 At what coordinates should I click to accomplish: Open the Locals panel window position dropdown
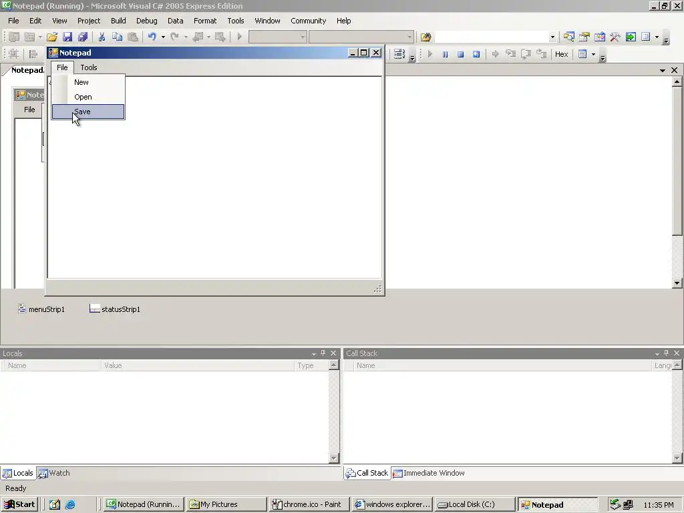click(x=313, y=353)
